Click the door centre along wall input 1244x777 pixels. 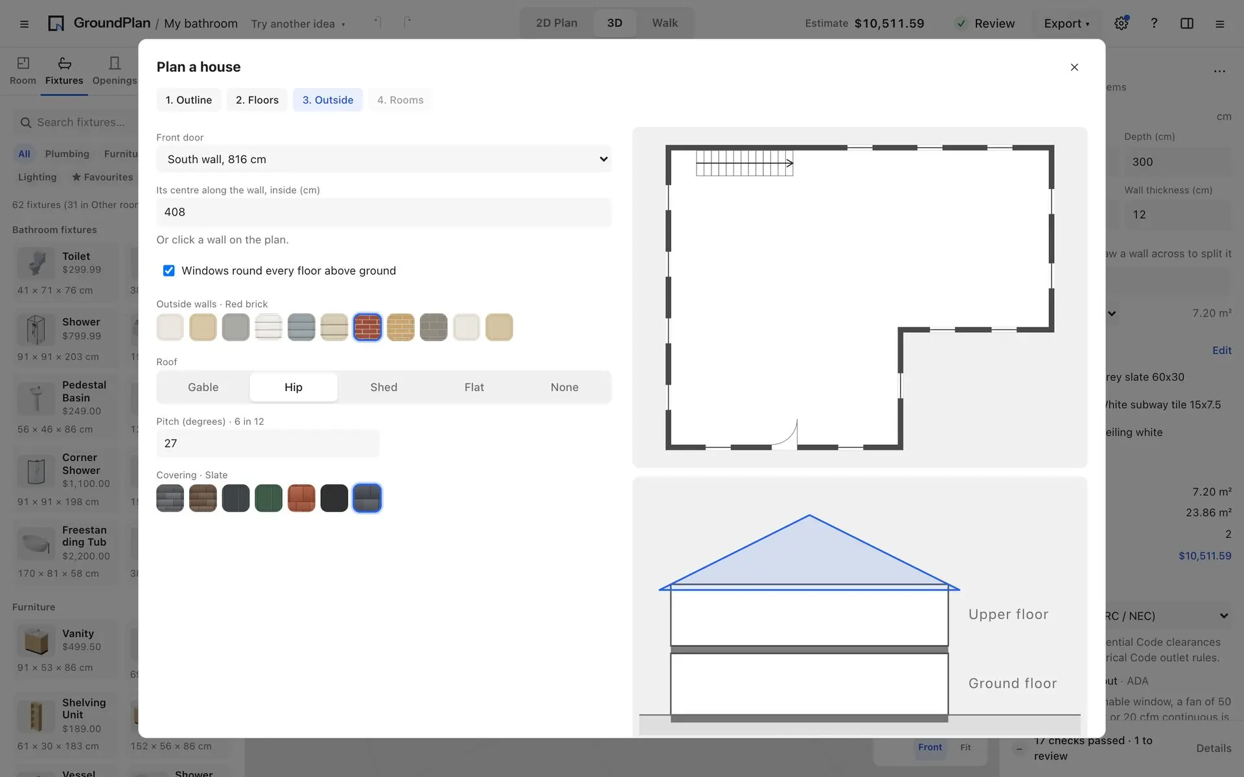pyautogui.click(x=384, y=212)
